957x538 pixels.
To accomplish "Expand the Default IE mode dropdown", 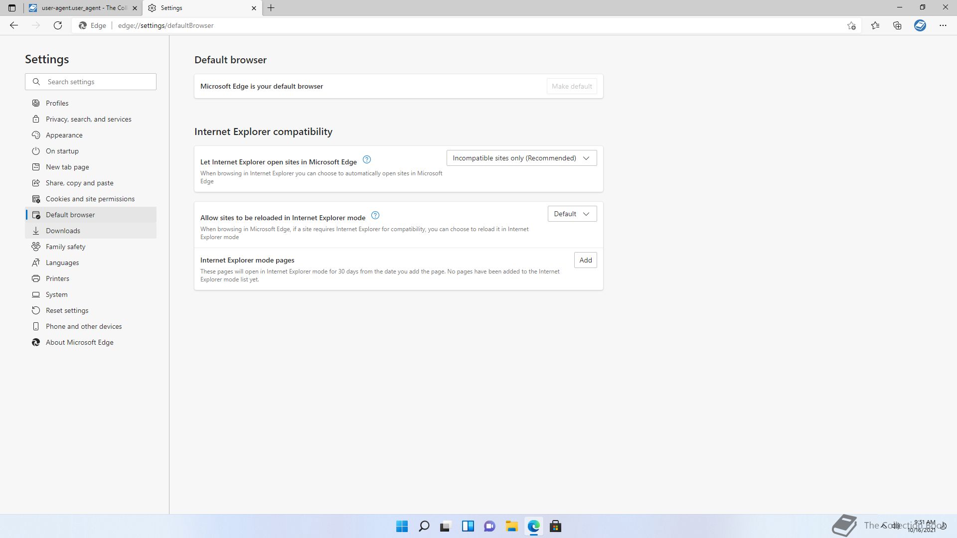I will click(x=572, y=214).
